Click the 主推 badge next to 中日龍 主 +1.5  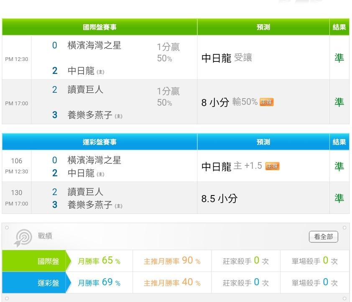(x=272, y=166)
